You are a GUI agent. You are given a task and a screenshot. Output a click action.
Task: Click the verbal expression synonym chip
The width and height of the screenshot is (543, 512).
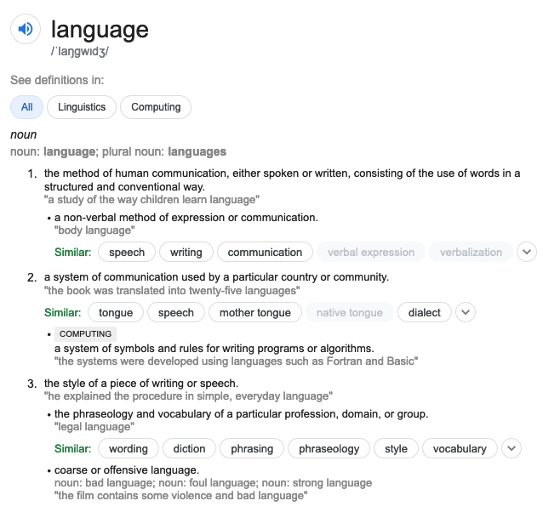click(x=371, y=253)
